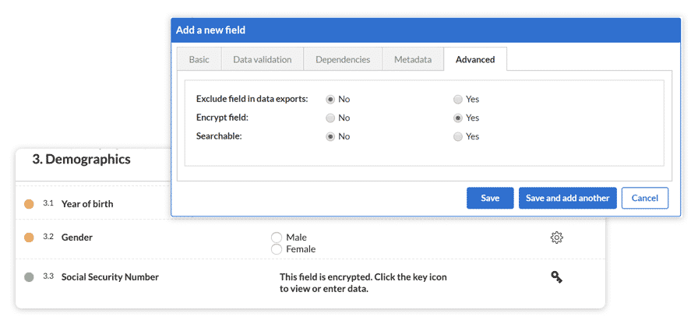This screenshot has height=324, width=698.
Task: Switch to the Basic tab
Action: [x=199, y=60]
